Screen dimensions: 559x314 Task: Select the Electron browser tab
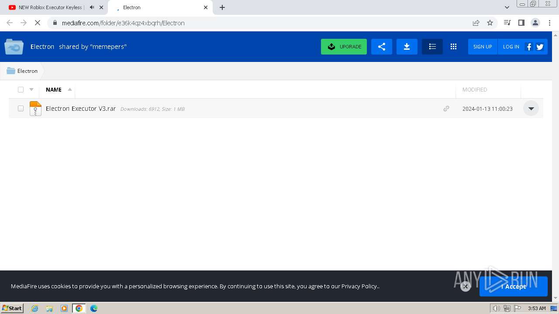(x=160, y=7)
